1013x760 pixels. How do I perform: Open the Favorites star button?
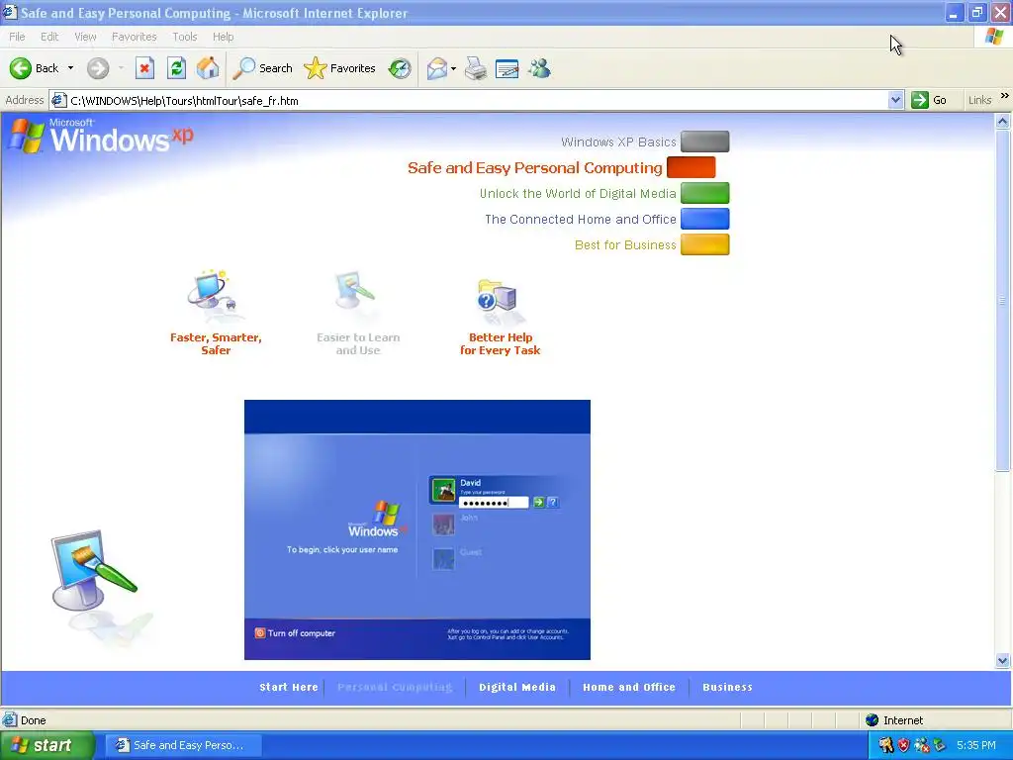click(340, 68)
